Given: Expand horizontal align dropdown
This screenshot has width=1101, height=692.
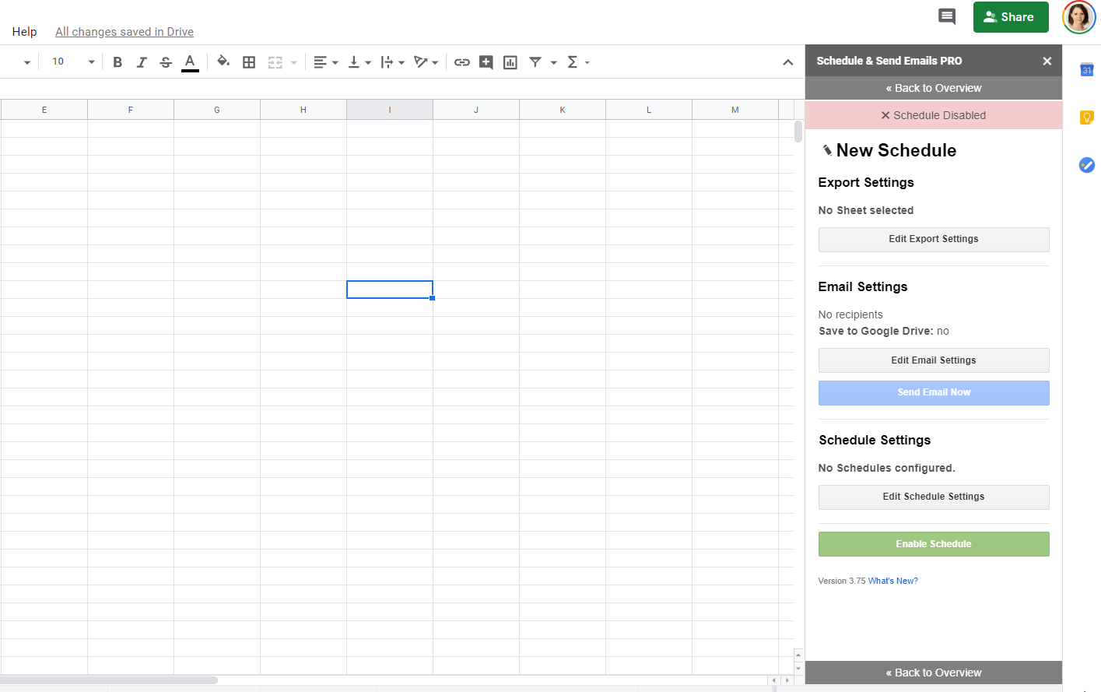Looking at the screenshot, I should 325,62.
